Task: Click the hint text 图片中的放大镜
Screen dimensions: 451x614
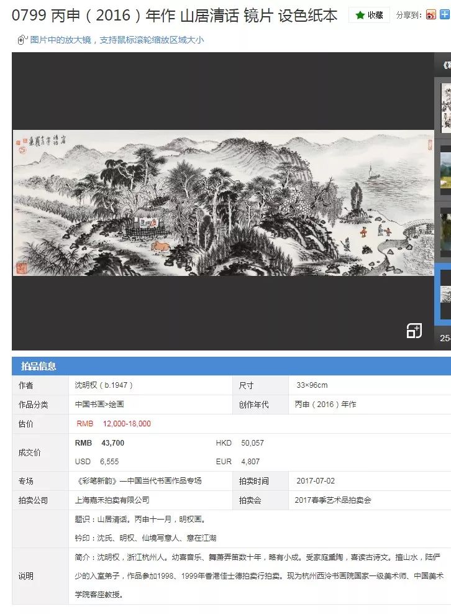Action: (61, 40)
